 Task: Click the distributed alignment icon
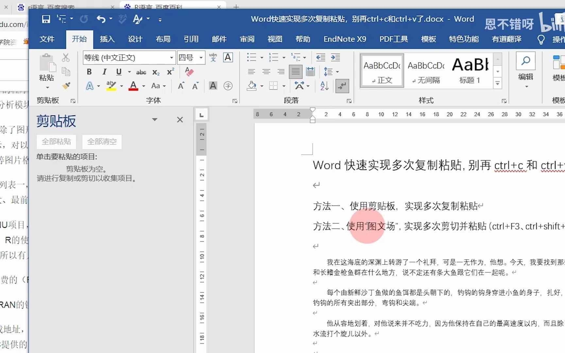(310, 72)
